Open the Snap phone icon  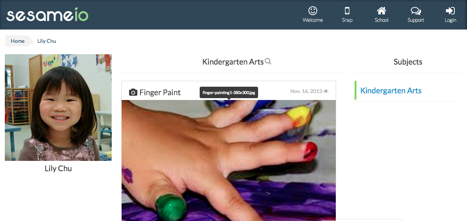point(347,11)
